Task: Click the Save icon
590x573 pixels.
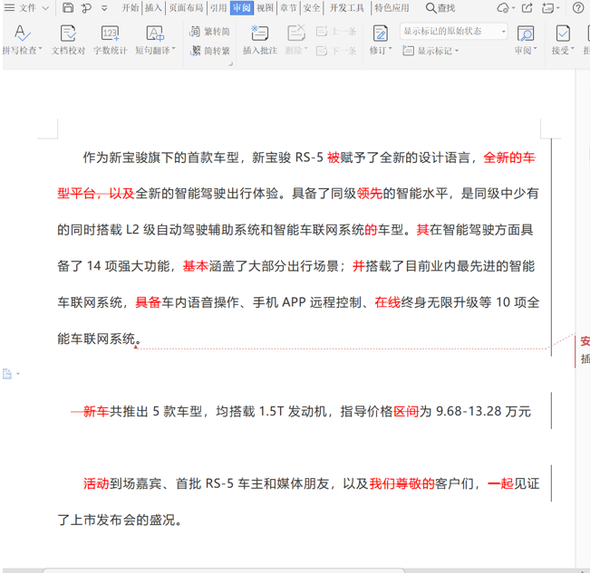Action: point(68,7)
